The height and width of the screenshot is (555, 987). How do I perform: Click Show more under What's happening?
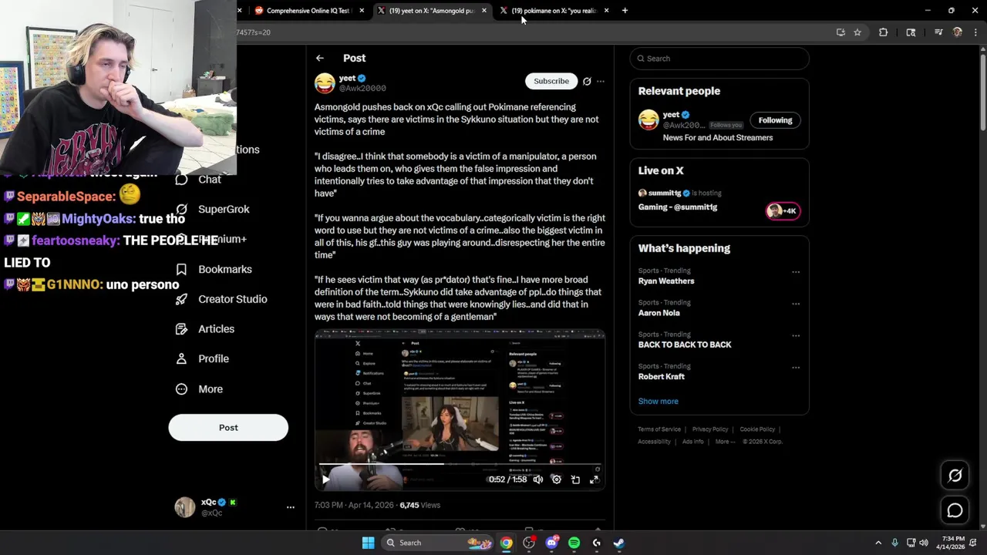(658, 402)
